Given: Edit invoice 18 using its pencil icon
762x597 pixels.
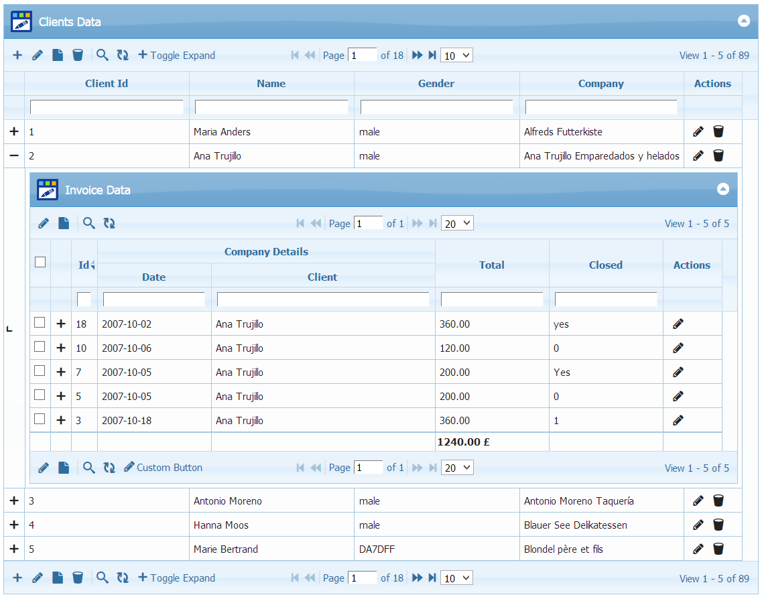Looking at the screenshot, I should coord(678,324).
